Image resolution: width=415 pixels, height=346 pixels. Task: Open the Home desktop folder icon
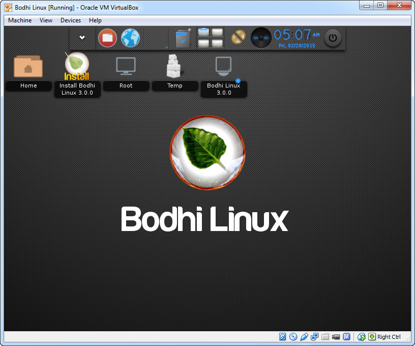point(28,66)
